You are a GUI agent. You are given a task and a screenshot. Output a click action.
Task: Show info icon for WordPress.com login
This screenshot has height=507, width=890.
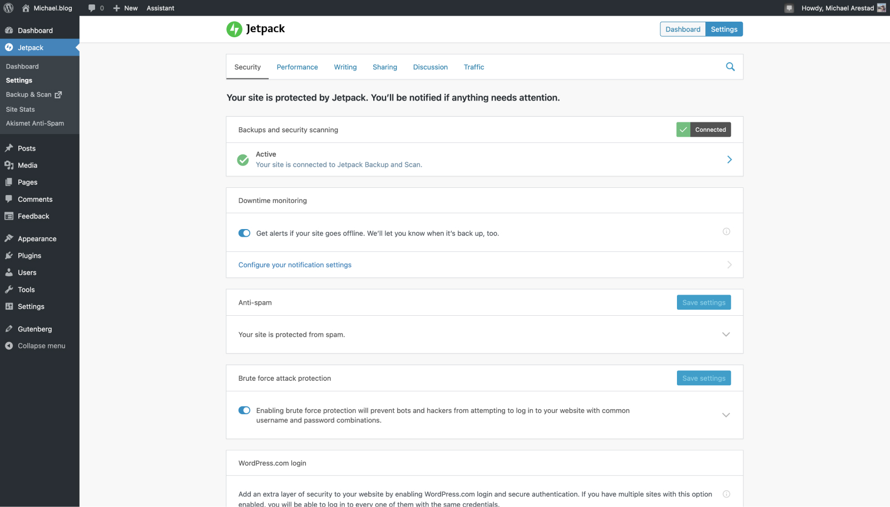pos(726,494)
